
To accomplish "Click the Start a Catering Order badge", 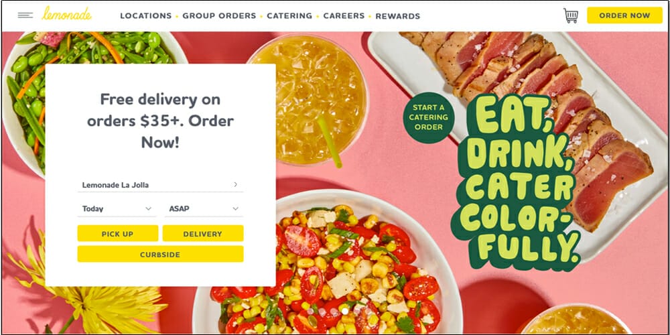I will click(429, 117).
